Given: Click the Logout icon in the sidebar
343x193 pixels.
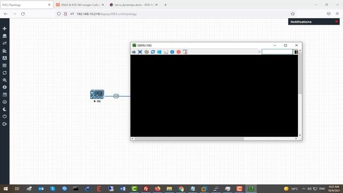Looking at the screenshot, I should point(4,124).
